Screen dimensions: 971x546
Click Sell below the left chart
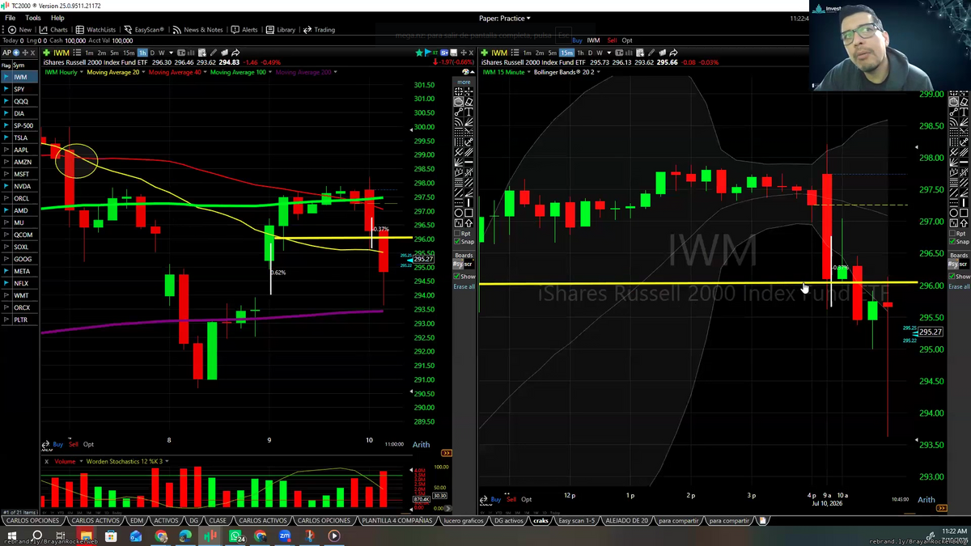(x=74, y=444)
